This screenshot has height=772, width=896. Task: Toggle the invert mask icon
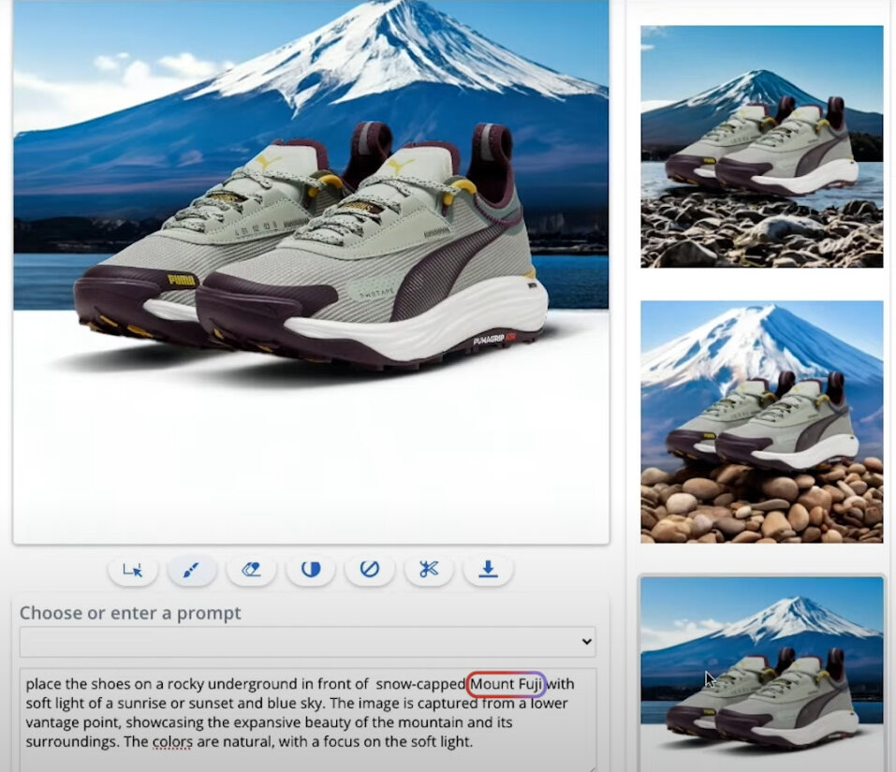(309, 569)
